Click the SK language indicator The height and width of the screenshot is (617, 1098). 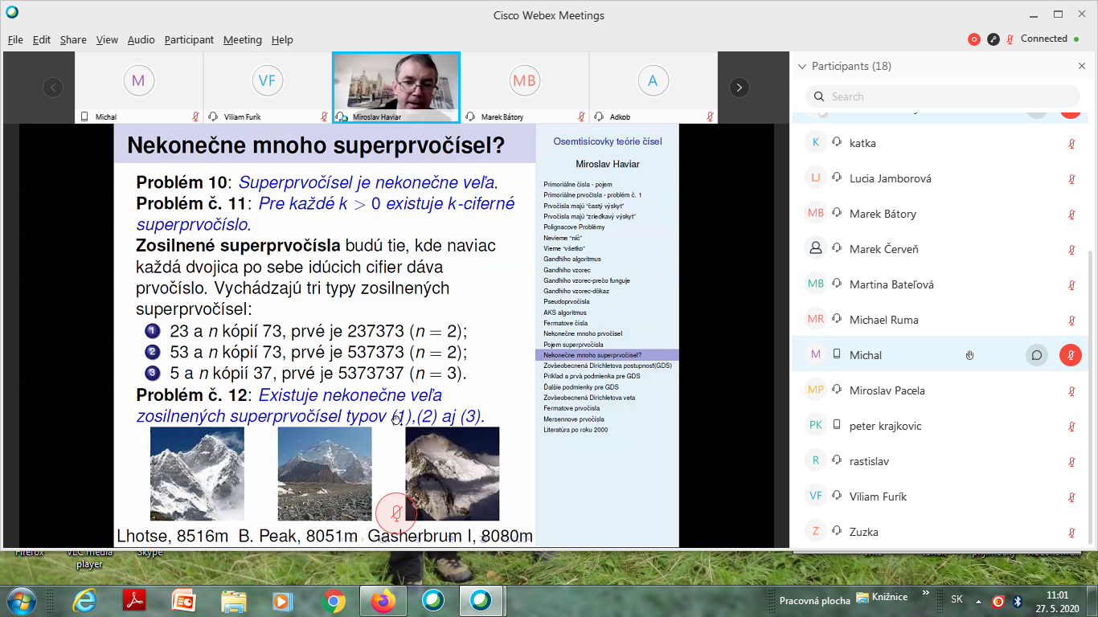point(957,600)
